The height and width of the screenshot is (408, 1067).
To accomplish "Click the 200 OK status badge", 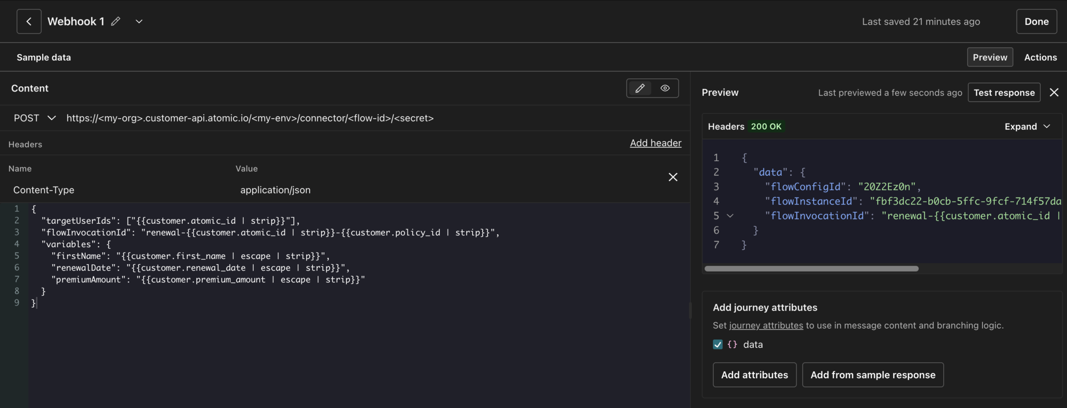I will pos(766,126).
